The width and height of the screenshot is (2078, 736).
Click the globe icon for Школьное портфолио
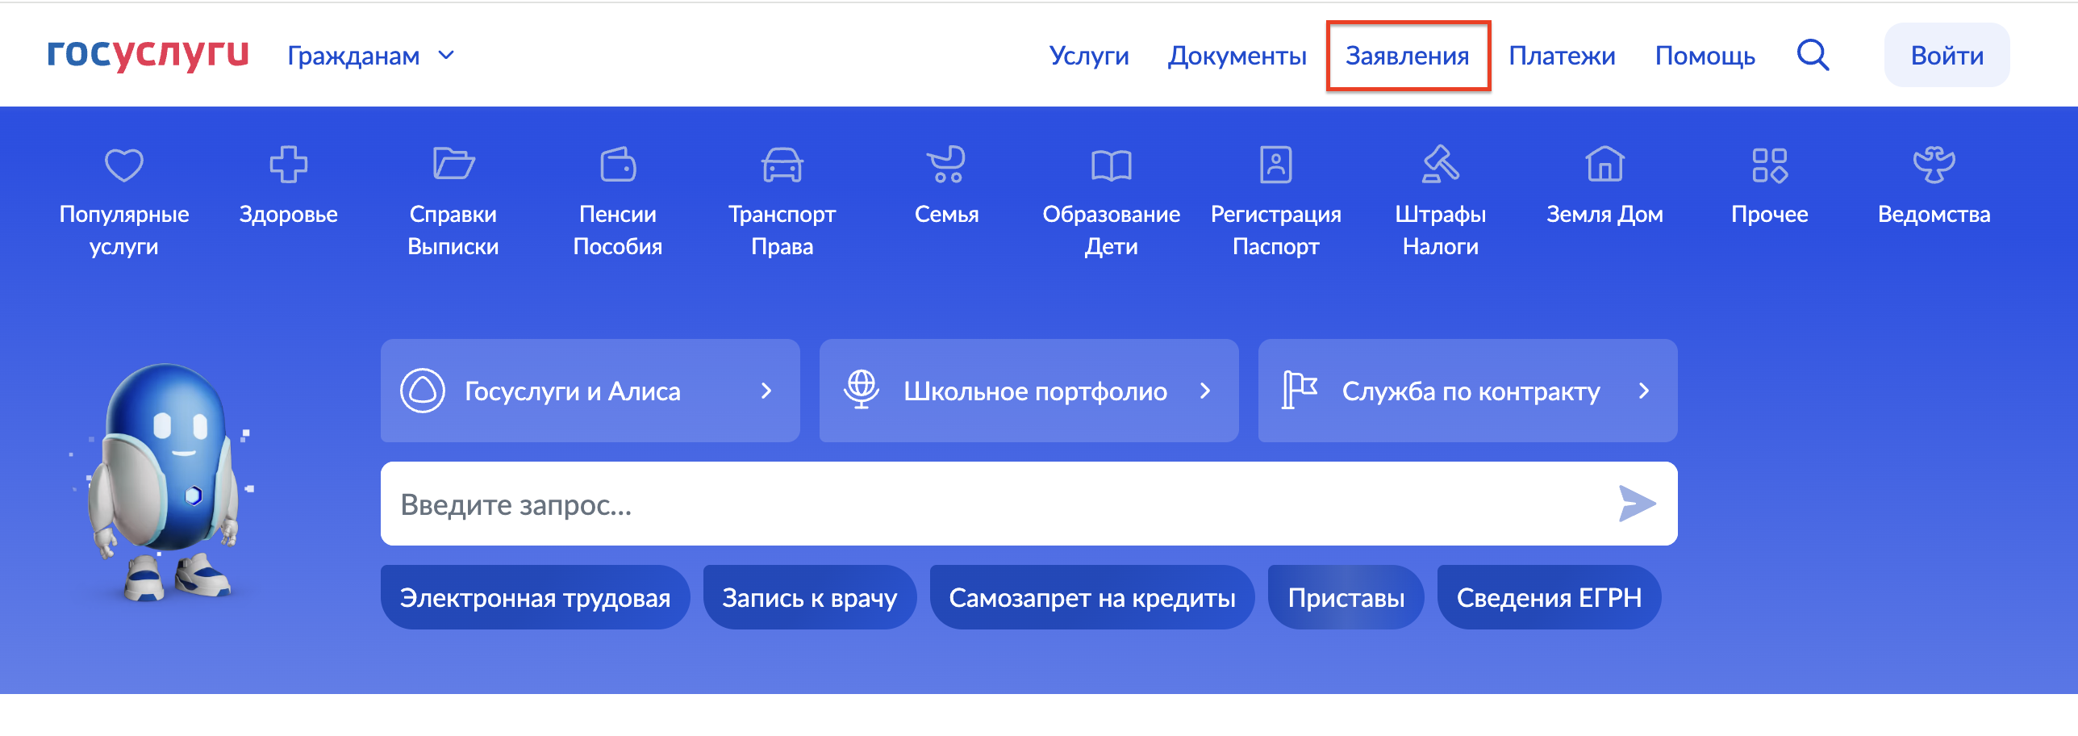click(862, 390)
